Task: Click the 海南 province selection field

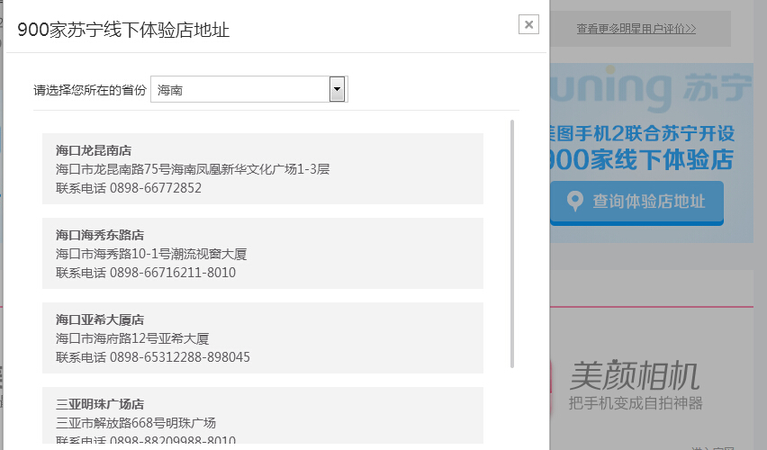Action: pyautogui.click(x=249, y=89)
